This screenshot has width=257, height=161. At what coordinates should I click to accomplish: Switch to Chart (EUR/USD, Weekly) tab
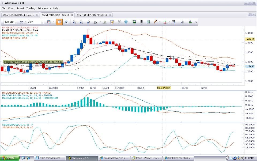(92, 15)
